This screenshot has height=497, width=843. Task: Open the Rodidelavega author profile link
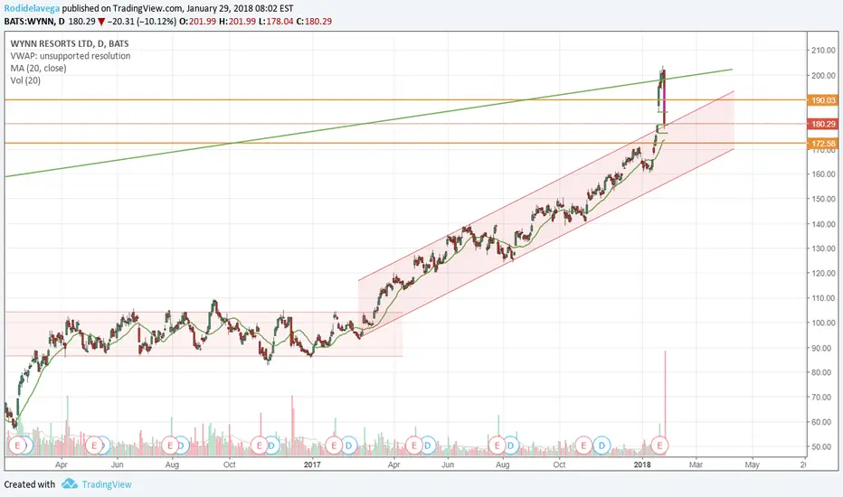click(32, 9)
